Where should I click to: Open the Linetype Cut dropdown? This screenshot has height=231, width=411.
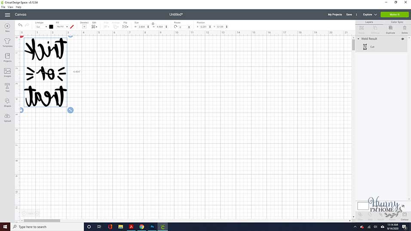(x=41, y=27)
